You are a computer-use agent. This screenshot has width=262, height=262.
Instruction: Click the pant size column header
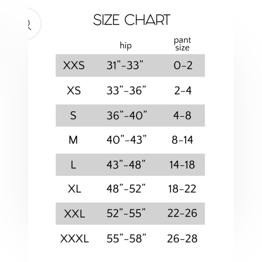182,44
